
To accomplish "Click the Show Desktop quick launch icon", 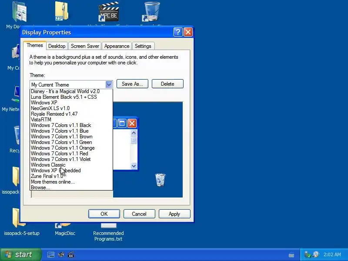I will tap(51, 254).
